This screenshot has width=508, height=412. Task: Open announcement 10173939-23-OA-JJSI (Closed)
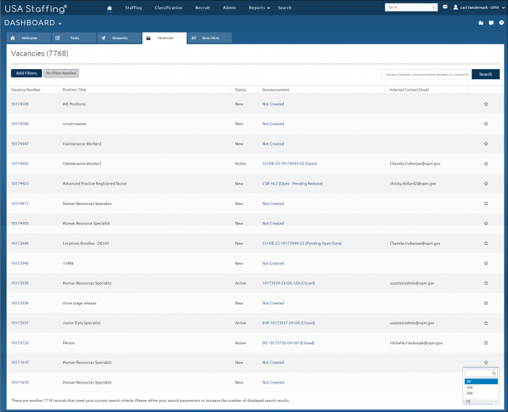click(x=289, y=283)
